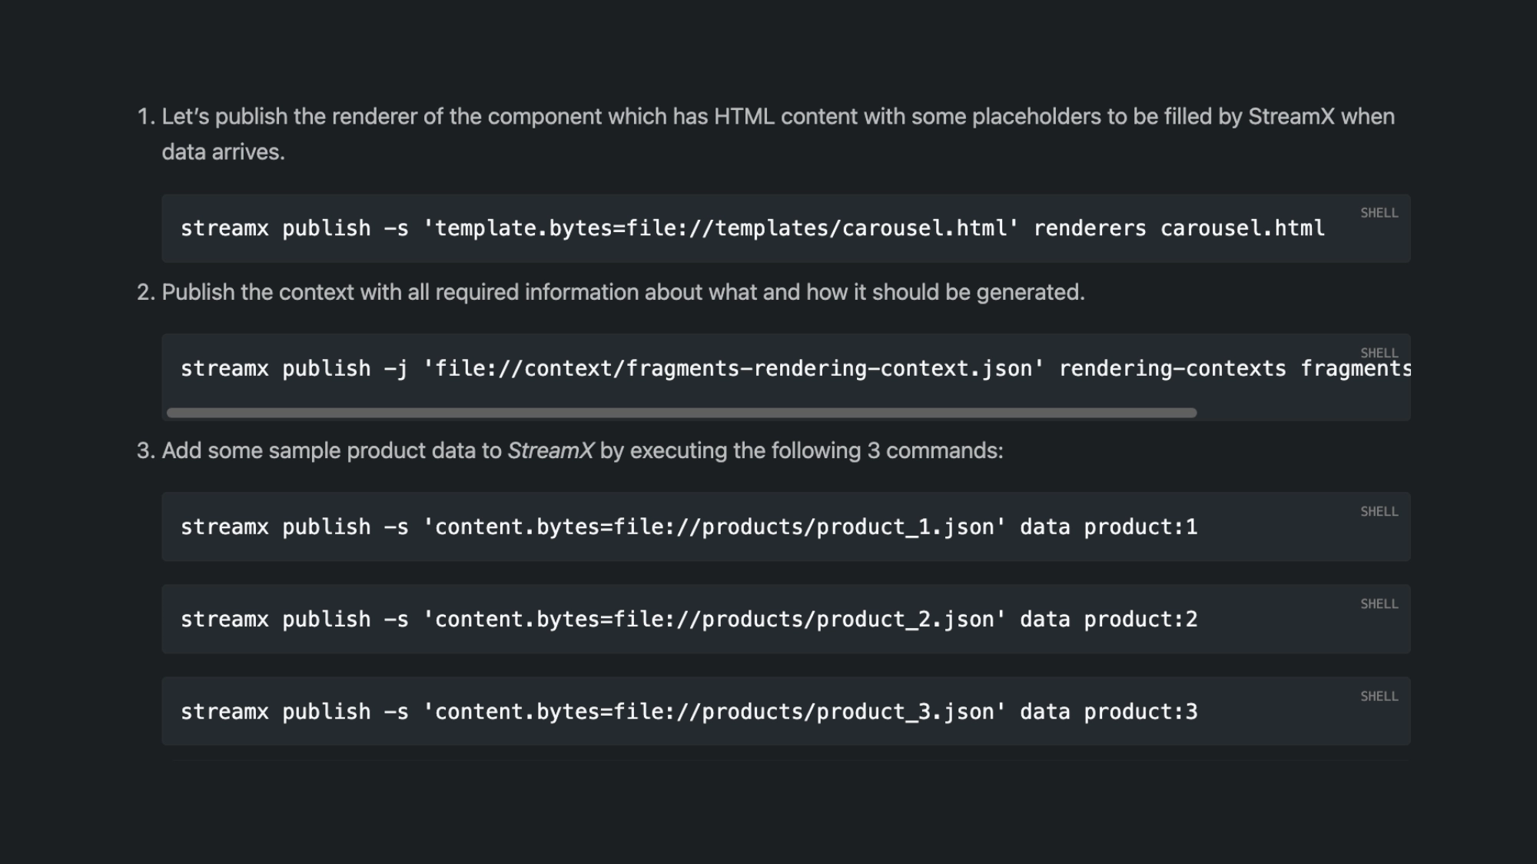Click the SHELL icon for fragments-rendering-context command
Screen dimensions: 1537x864
1379,352
